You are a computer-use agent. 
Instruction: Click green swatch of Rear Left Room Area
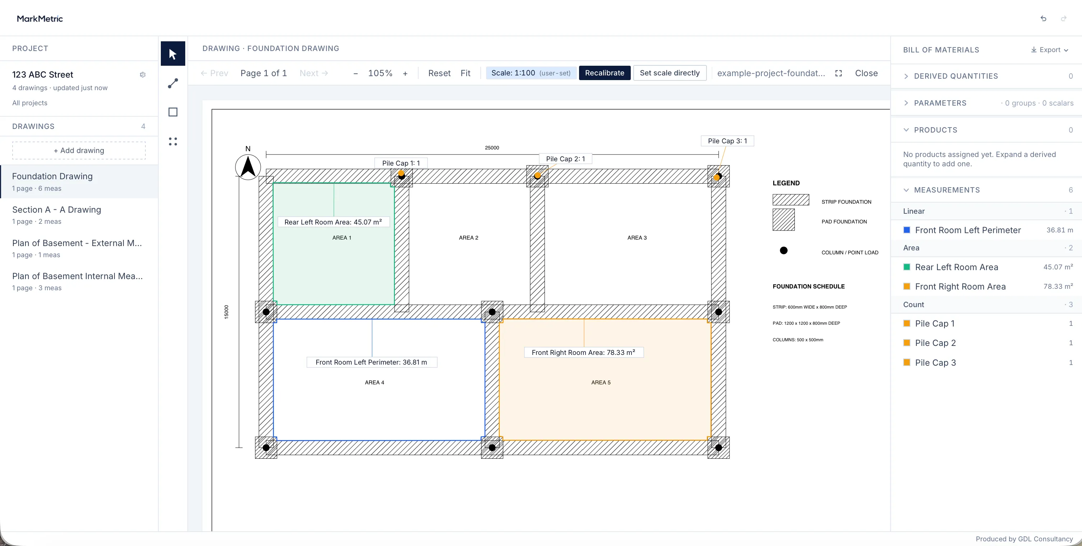(x=906, y=267)
